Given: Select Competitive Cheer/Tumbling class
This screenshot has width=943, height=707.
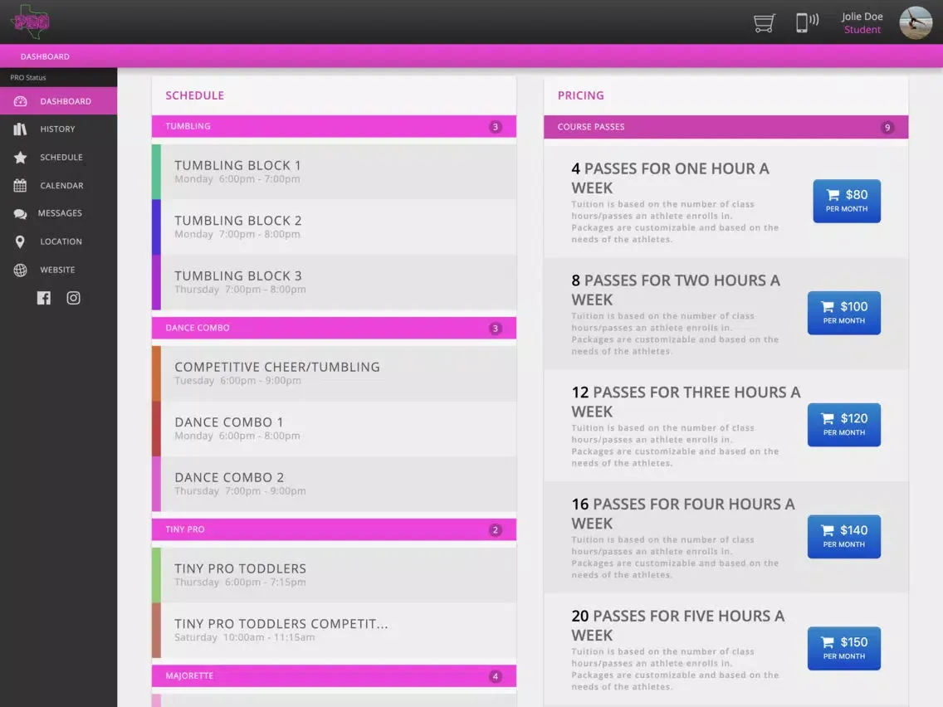Looking at the screenshot, I should tap(334, 373).
